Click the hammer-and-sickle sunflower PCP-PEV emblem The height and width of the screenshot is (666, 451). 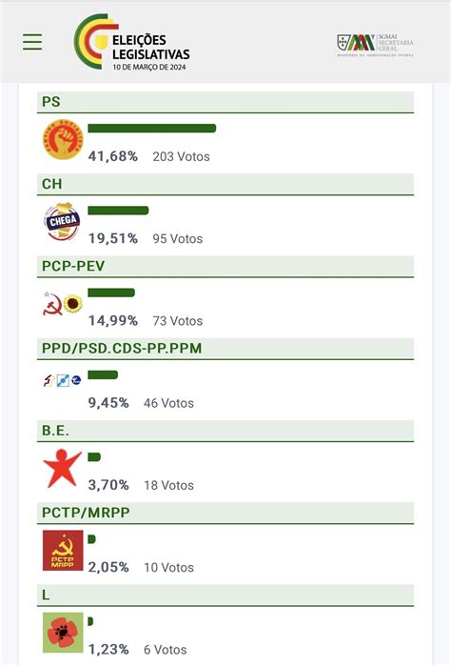click(63, 303)
